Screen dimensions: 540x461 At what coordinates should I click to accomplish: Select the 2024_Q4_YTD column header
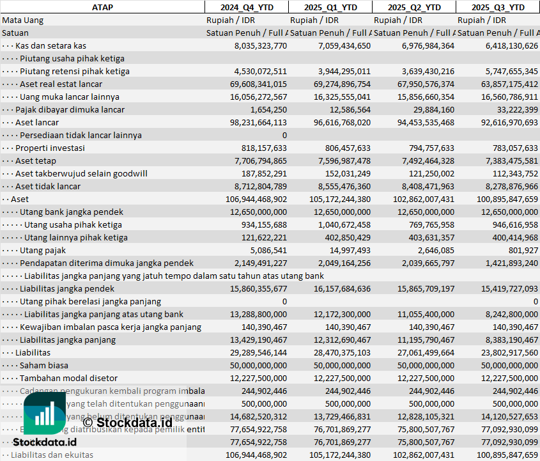(246, 7)
